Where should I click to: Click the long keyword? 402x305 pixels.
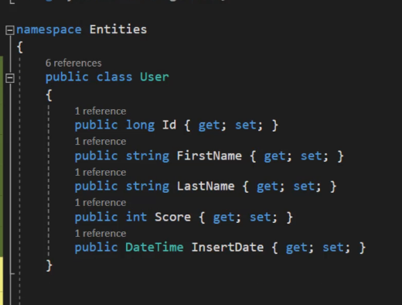tap(140, 125)
